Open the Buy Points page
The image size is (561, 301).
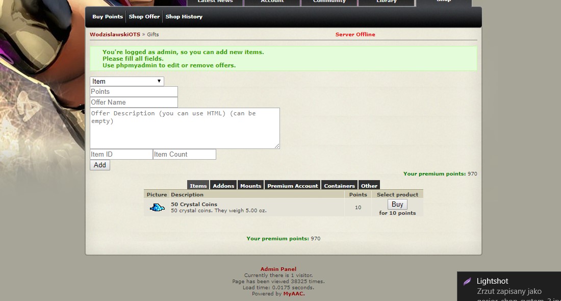click(x=108, y=17)
